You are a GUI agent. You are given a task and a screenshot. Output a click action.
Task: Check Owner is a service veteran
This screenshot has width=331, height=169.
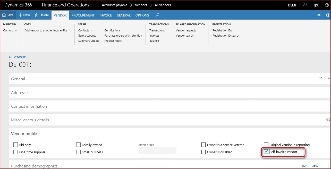point(203,145)
